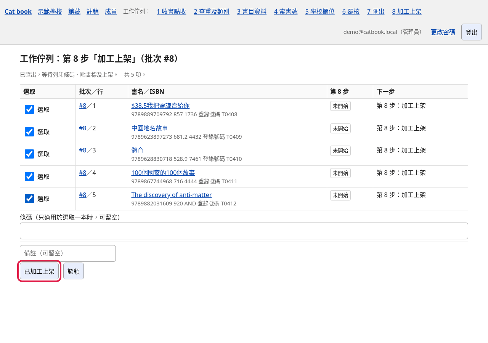The width and height of the screenshot is (488, 343).
Task: Click the 認領 button
Action: pos(74,271)
